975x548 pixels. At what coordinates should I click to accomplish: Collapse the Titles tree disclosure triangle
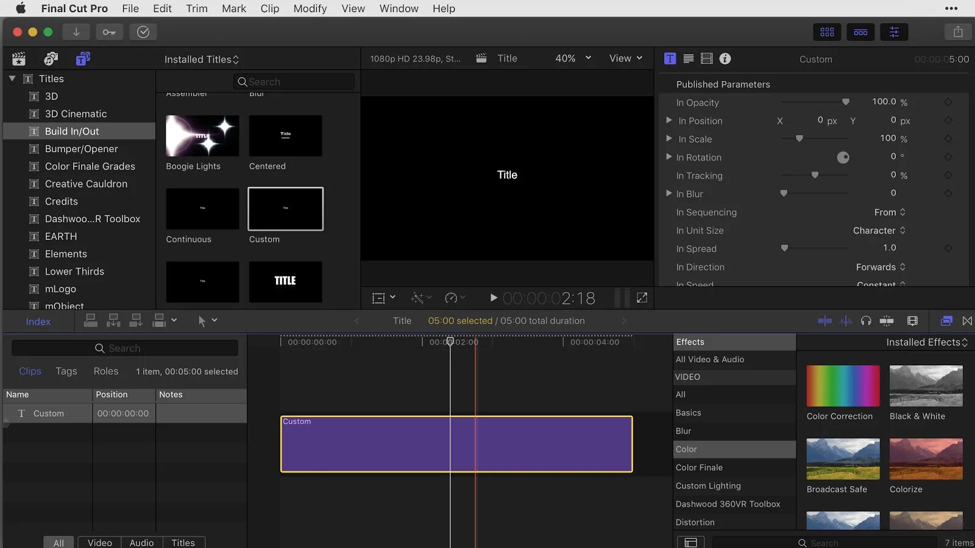12,79
